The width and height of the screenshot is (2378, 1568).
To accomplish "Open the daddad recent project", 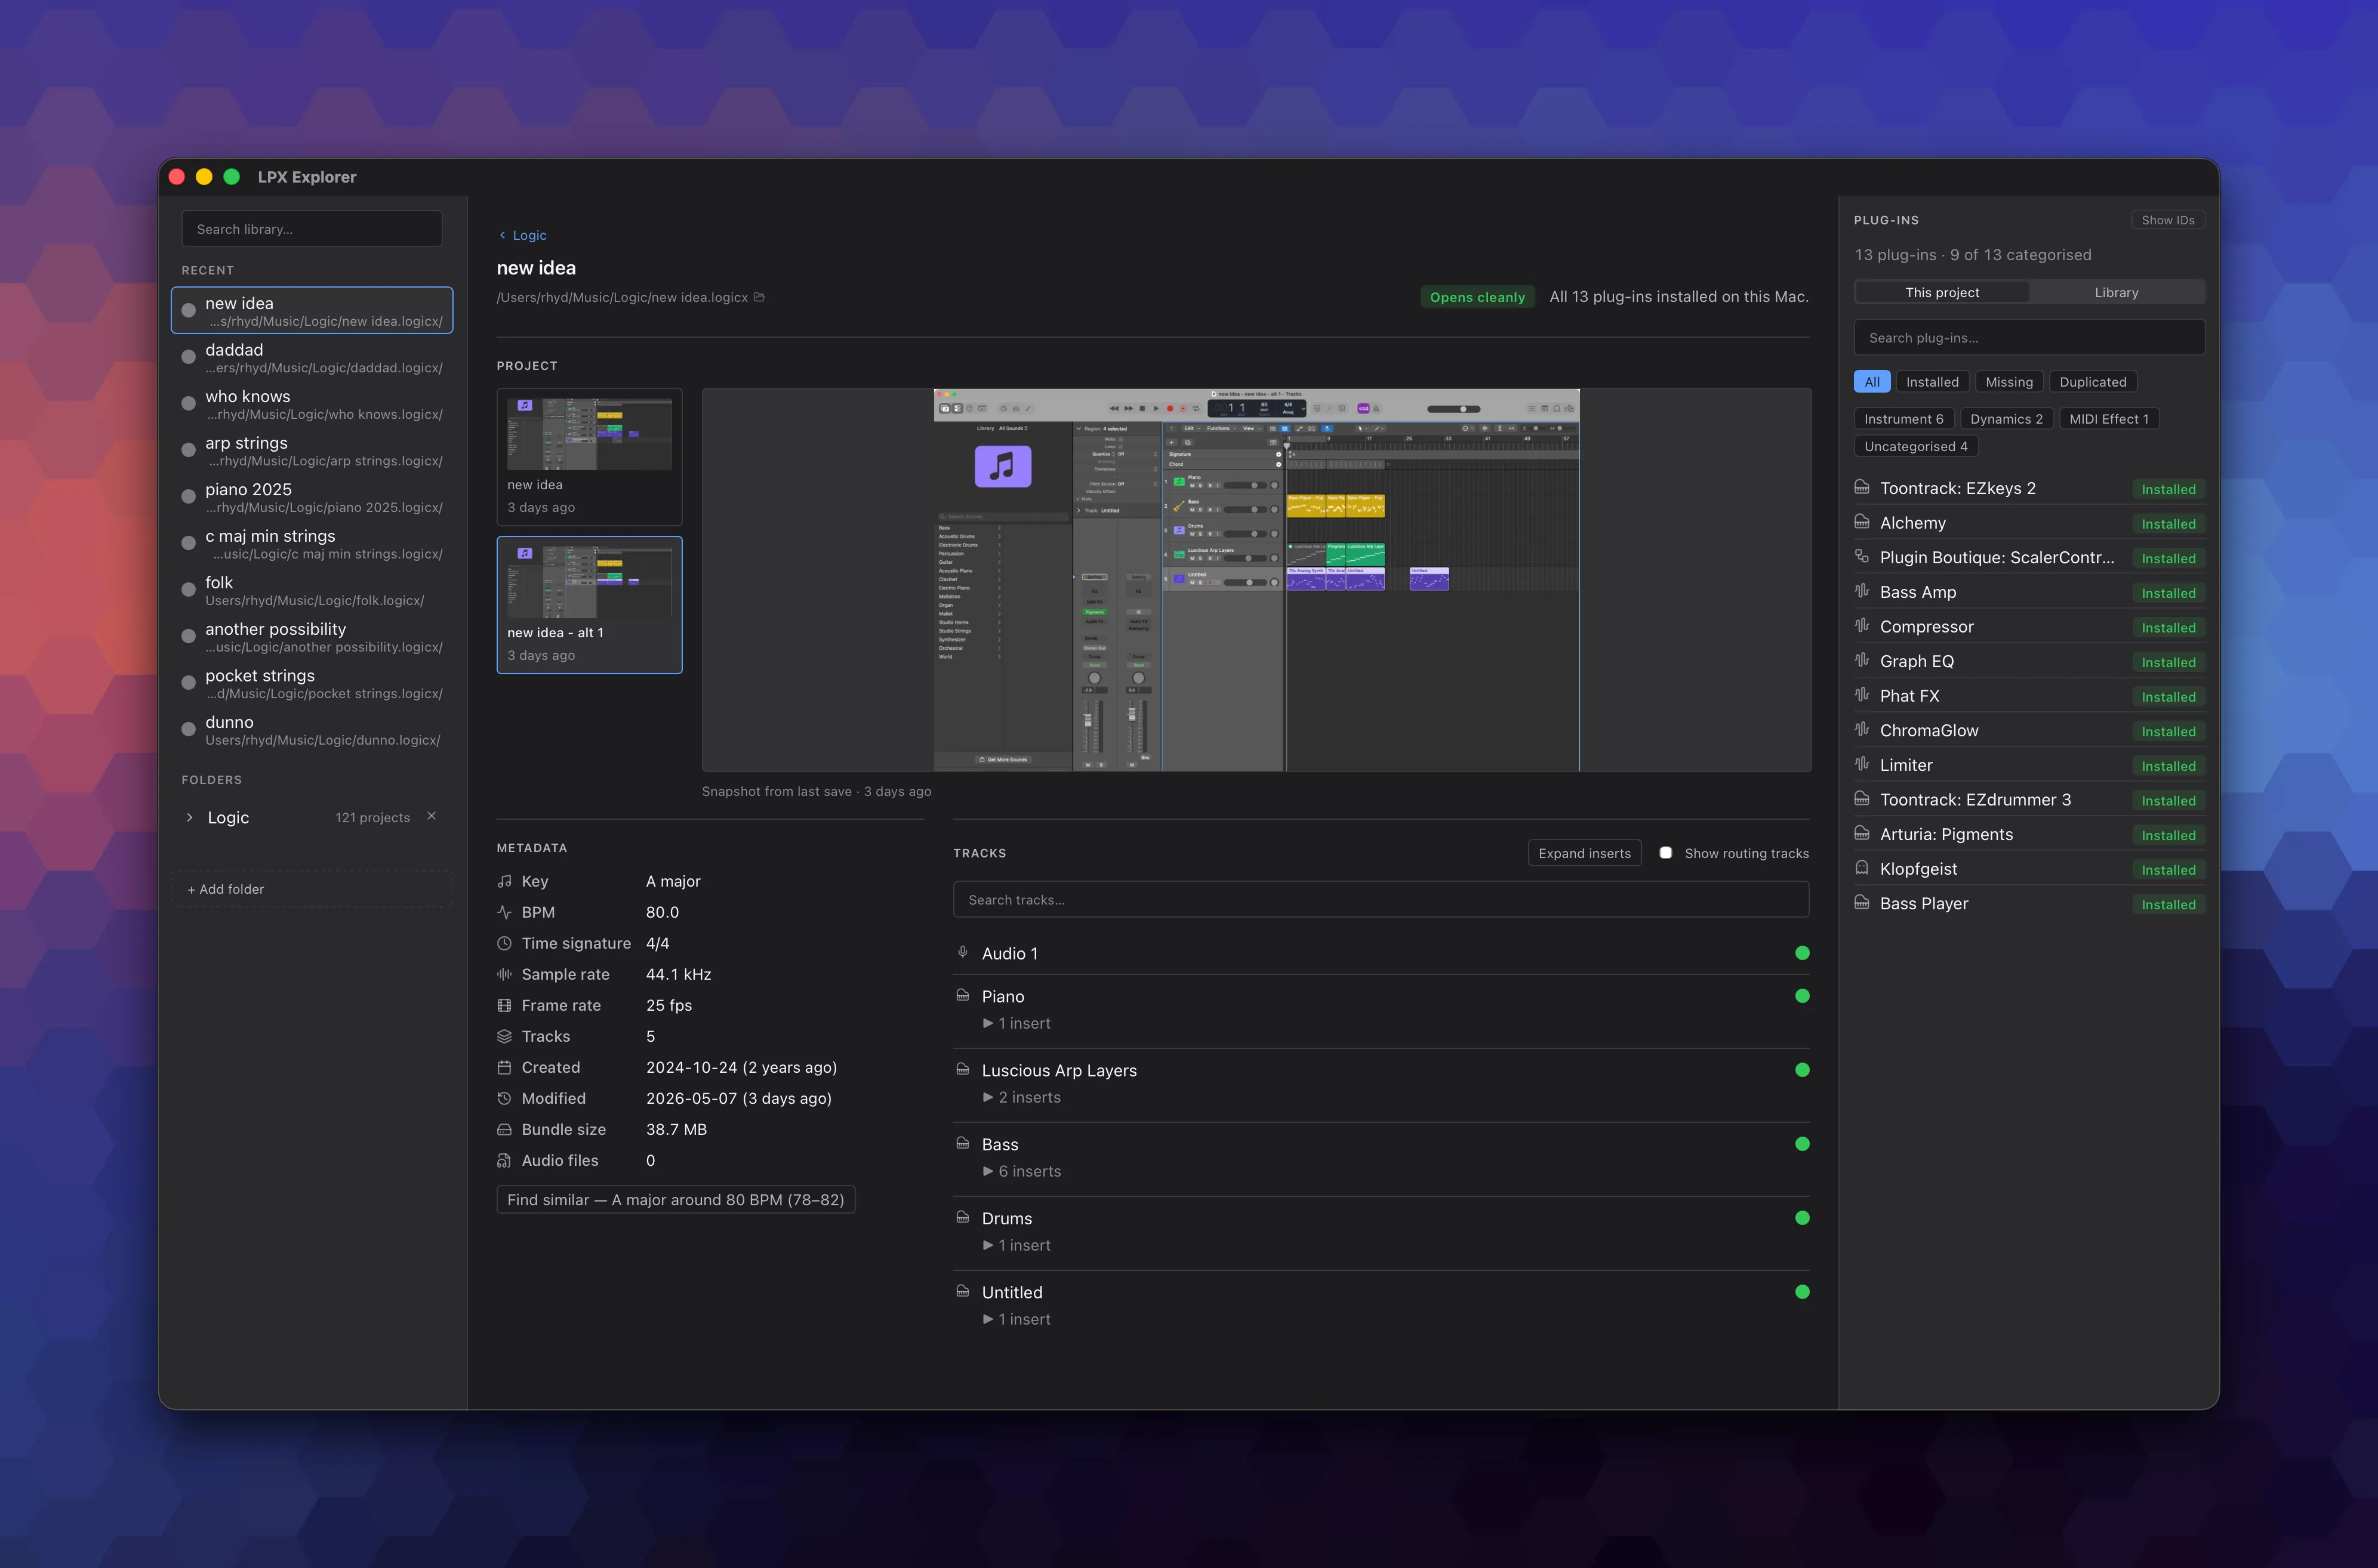I will point(312,357).
